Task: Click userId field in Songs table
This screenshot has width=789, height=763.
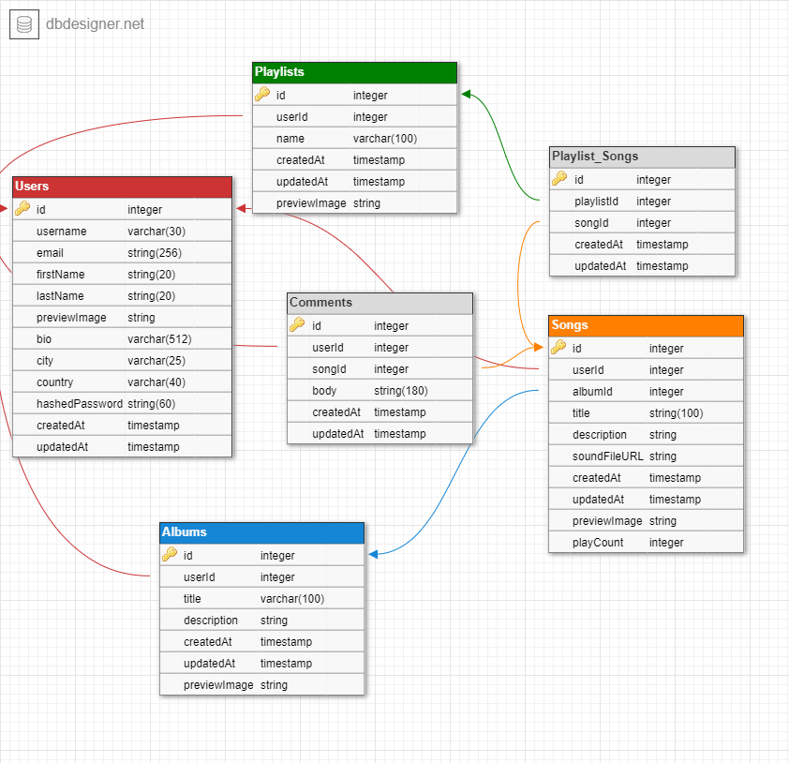Action: point(588,371)
